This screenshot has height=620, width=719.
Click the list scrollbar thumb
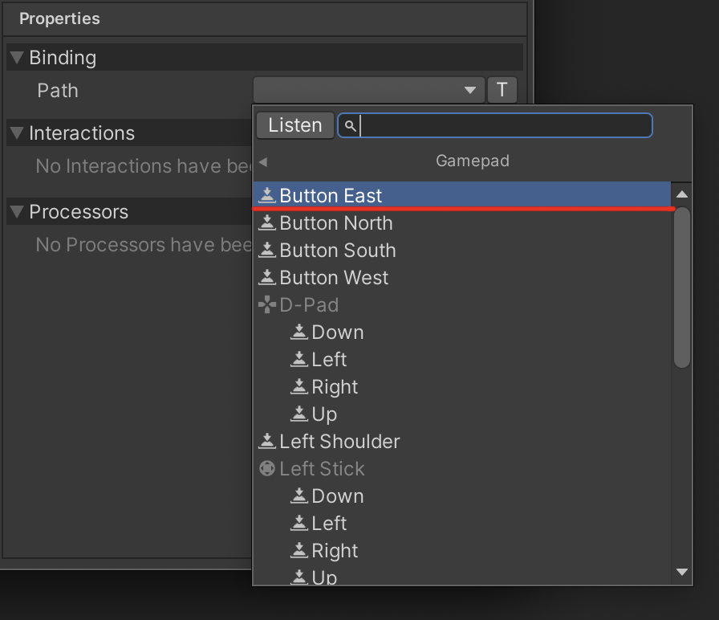(x=682, y=287)
